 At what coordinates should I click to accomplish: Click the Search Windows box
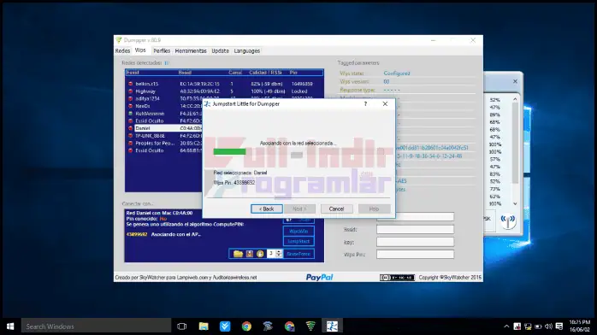click(96, 326)
